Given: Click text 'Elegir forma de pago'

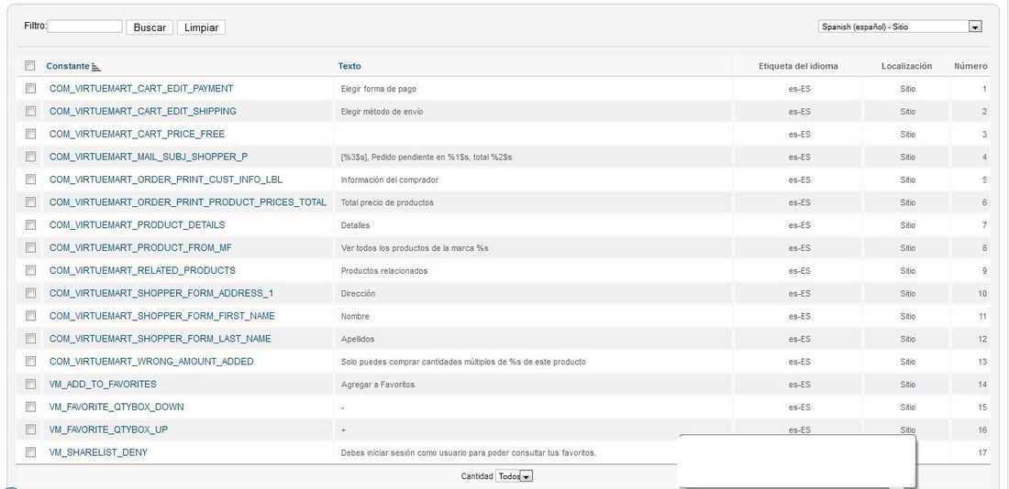Looking at the screenshot, I should [379, 89].
